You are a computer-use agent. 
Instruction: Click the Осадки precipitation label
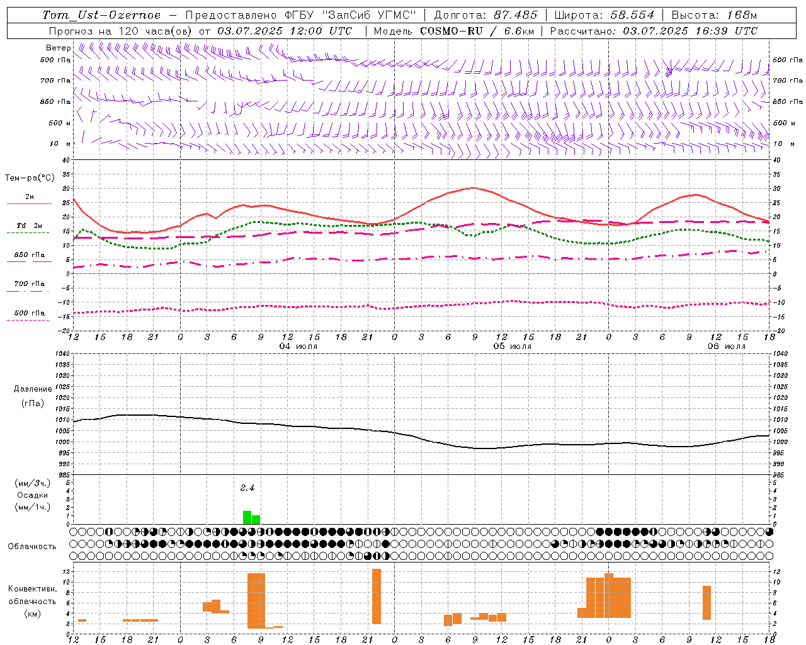[33, 495]
